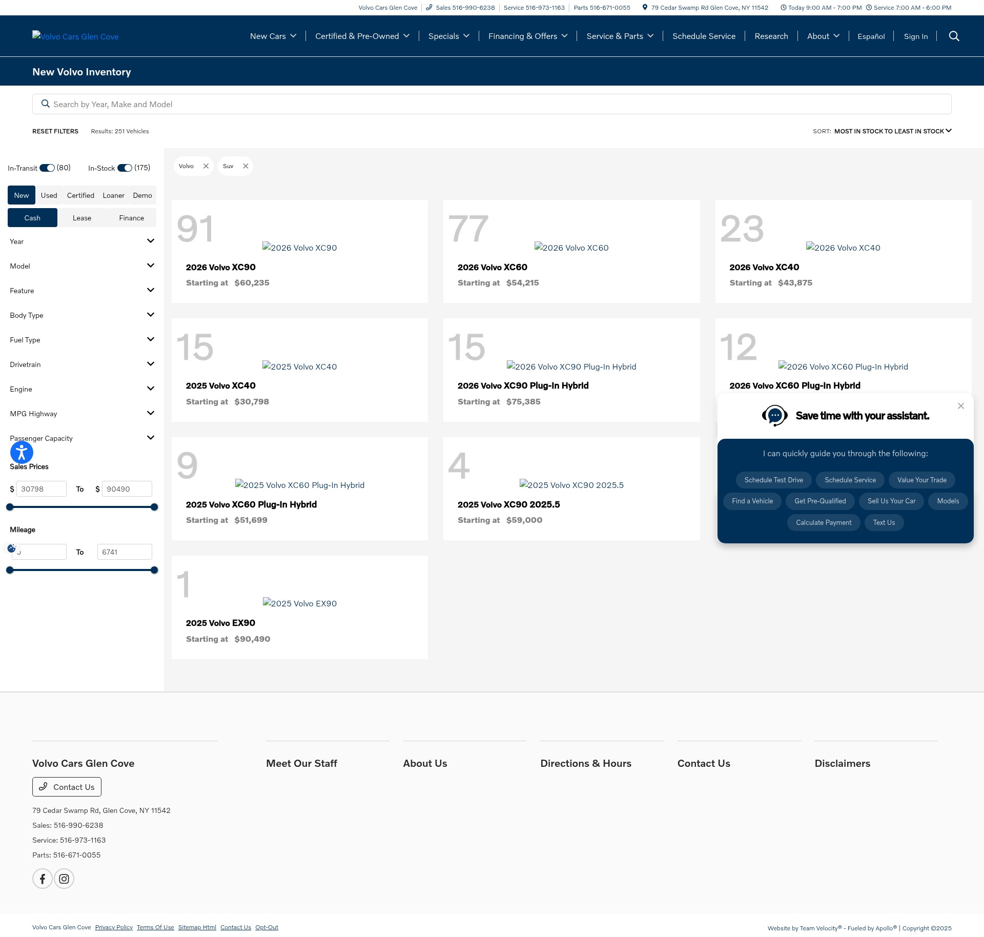The height and width of the screenshot is (937, 984).
Task: Expand the Drivetrain filter
Action: tap(82, 364)
